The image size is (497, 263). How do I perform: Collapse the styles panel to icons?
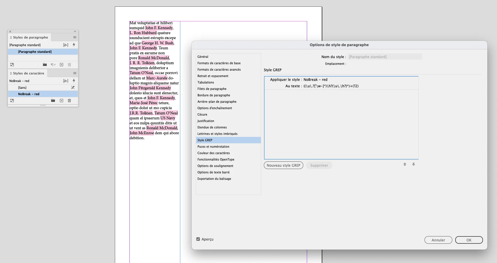(x=75, y=32)
